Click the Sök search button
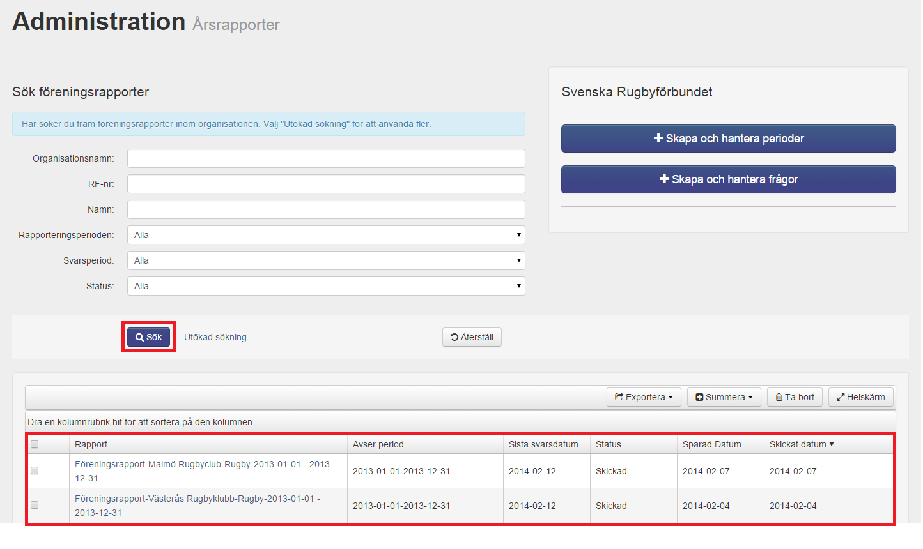The height and width of the screenshot is (549, 923). pos(148,337)
